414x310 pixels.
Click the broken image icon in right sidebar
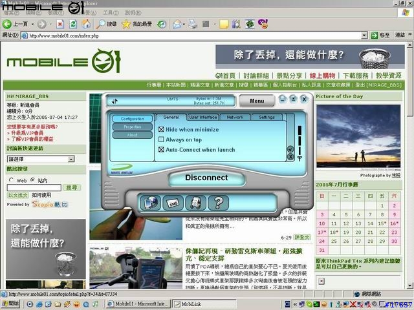click(321, 281)
